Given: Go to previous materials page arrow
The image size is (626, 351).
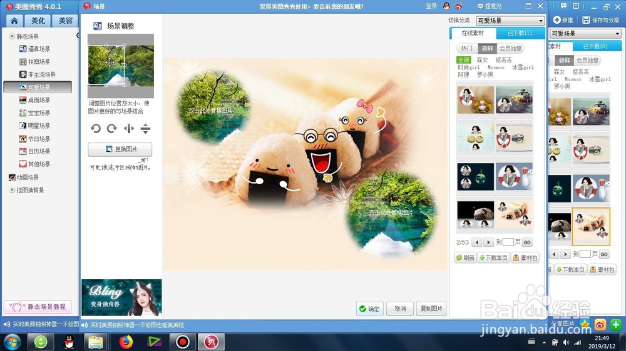Looking at the screenshot, I should click(x=476, y=242).
